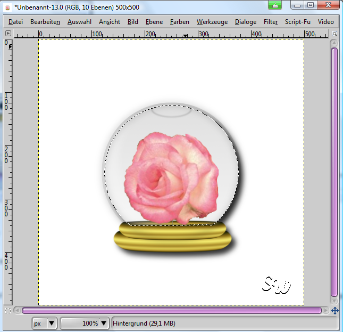343x332 pixels.
Task: Open the Datei menu
Action: click(15, 22)
